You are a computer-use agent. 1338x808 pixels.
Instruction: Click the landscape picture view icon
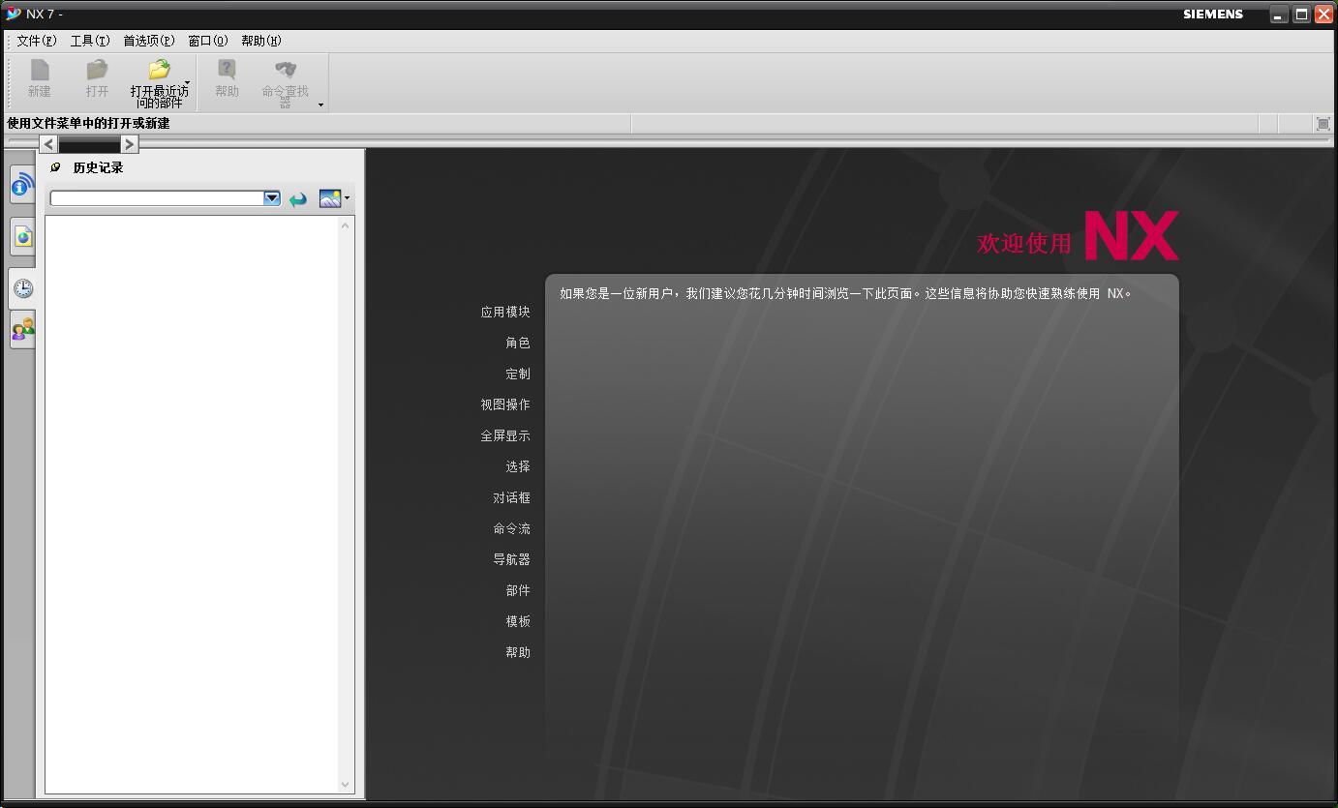330,198
